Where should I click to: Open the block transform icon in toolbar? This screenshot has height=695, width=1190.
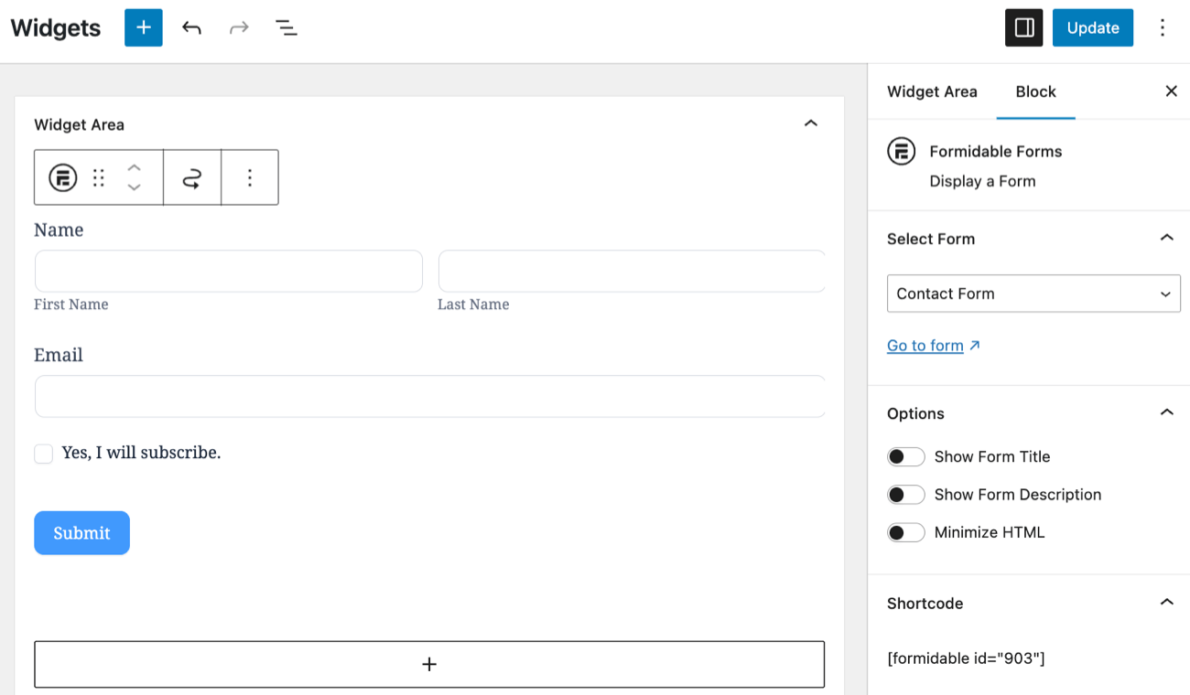(192, 176)
